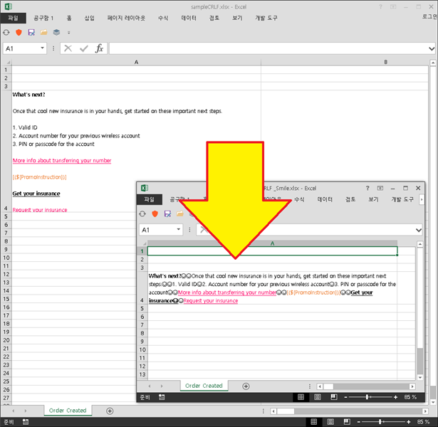Click the zoom slider handle in back window

point(380,422)
